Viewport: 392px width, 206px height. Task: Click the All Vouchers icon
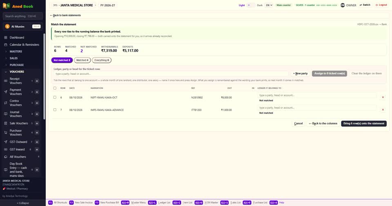point(5,157)
